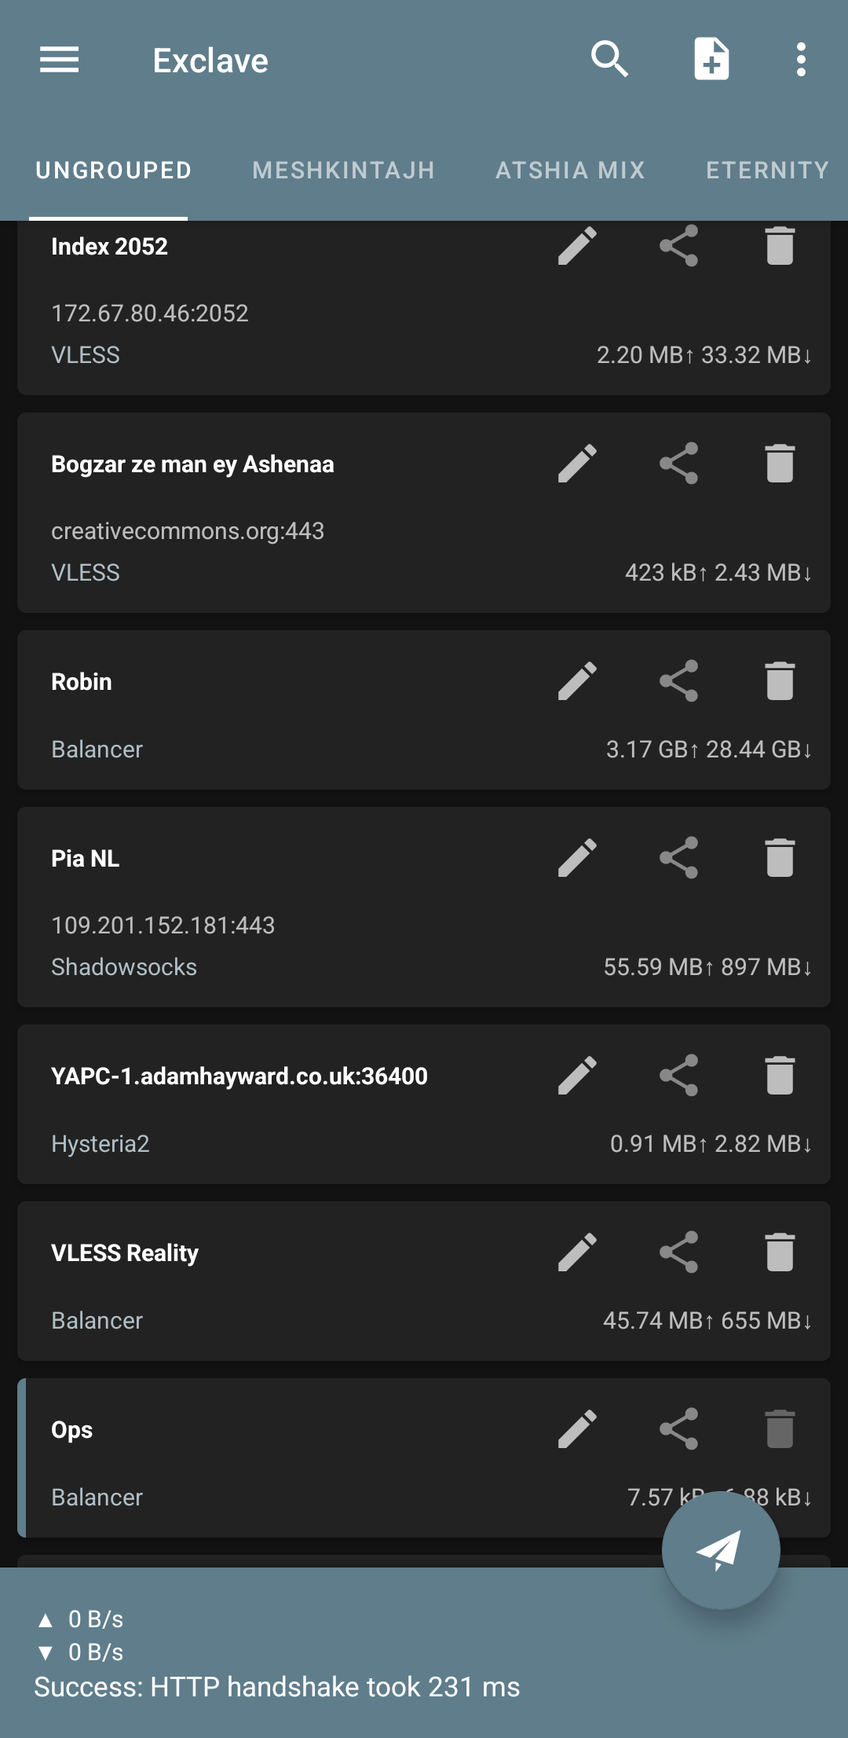
Task: Open the hamburger navigation menu
Action: (60, 60)
